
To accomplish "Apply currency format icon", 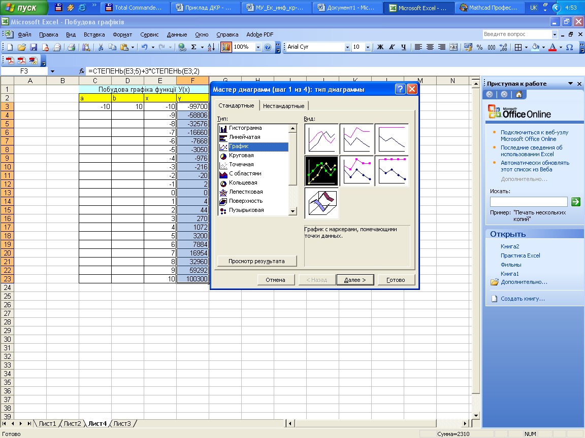I will (468, 47).
